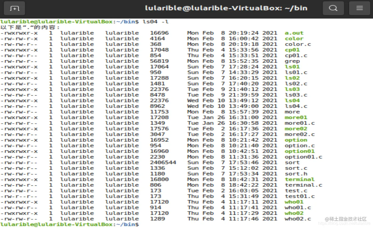373x228 pixels.
Task: Select file name ls02.c
Action: click(x=296, y=84)
